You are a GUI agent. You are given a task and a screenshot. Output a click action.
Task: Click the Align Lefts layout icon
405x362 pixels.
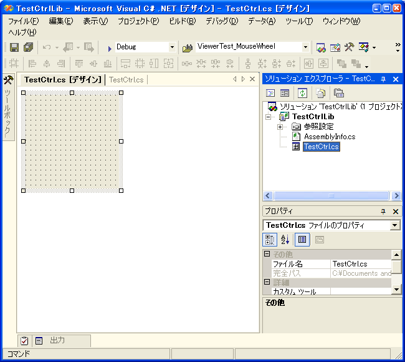pos(32,64)
